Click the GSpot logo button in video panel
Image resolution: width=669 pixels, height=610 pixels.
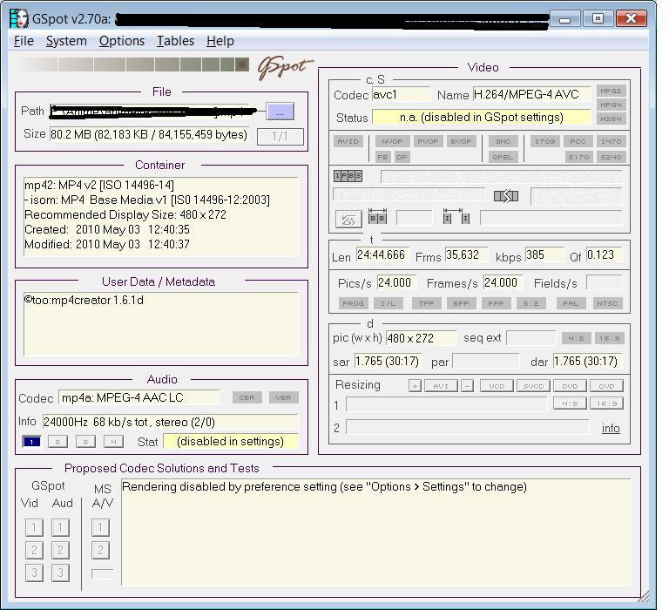tap(348, 219)
